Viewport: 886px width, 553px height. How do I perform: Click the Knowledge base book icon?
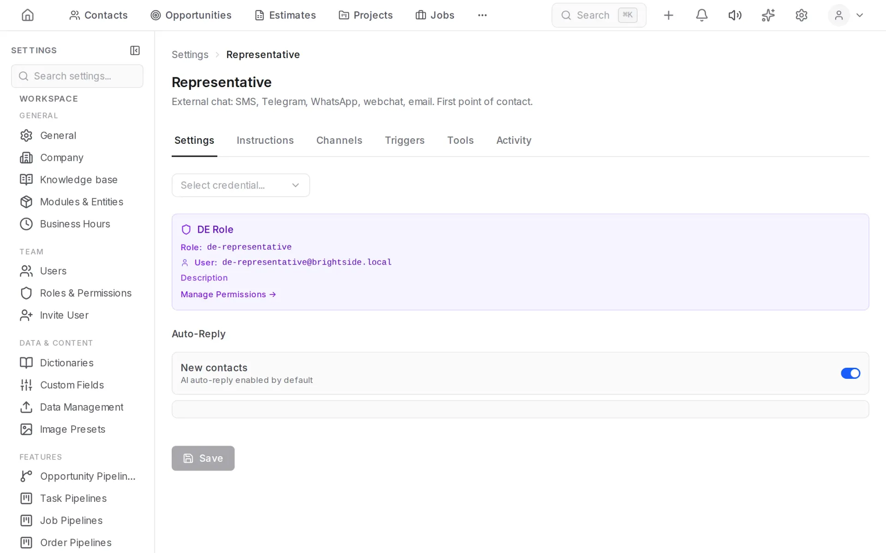pyautogui.click(x=26, y=180)
